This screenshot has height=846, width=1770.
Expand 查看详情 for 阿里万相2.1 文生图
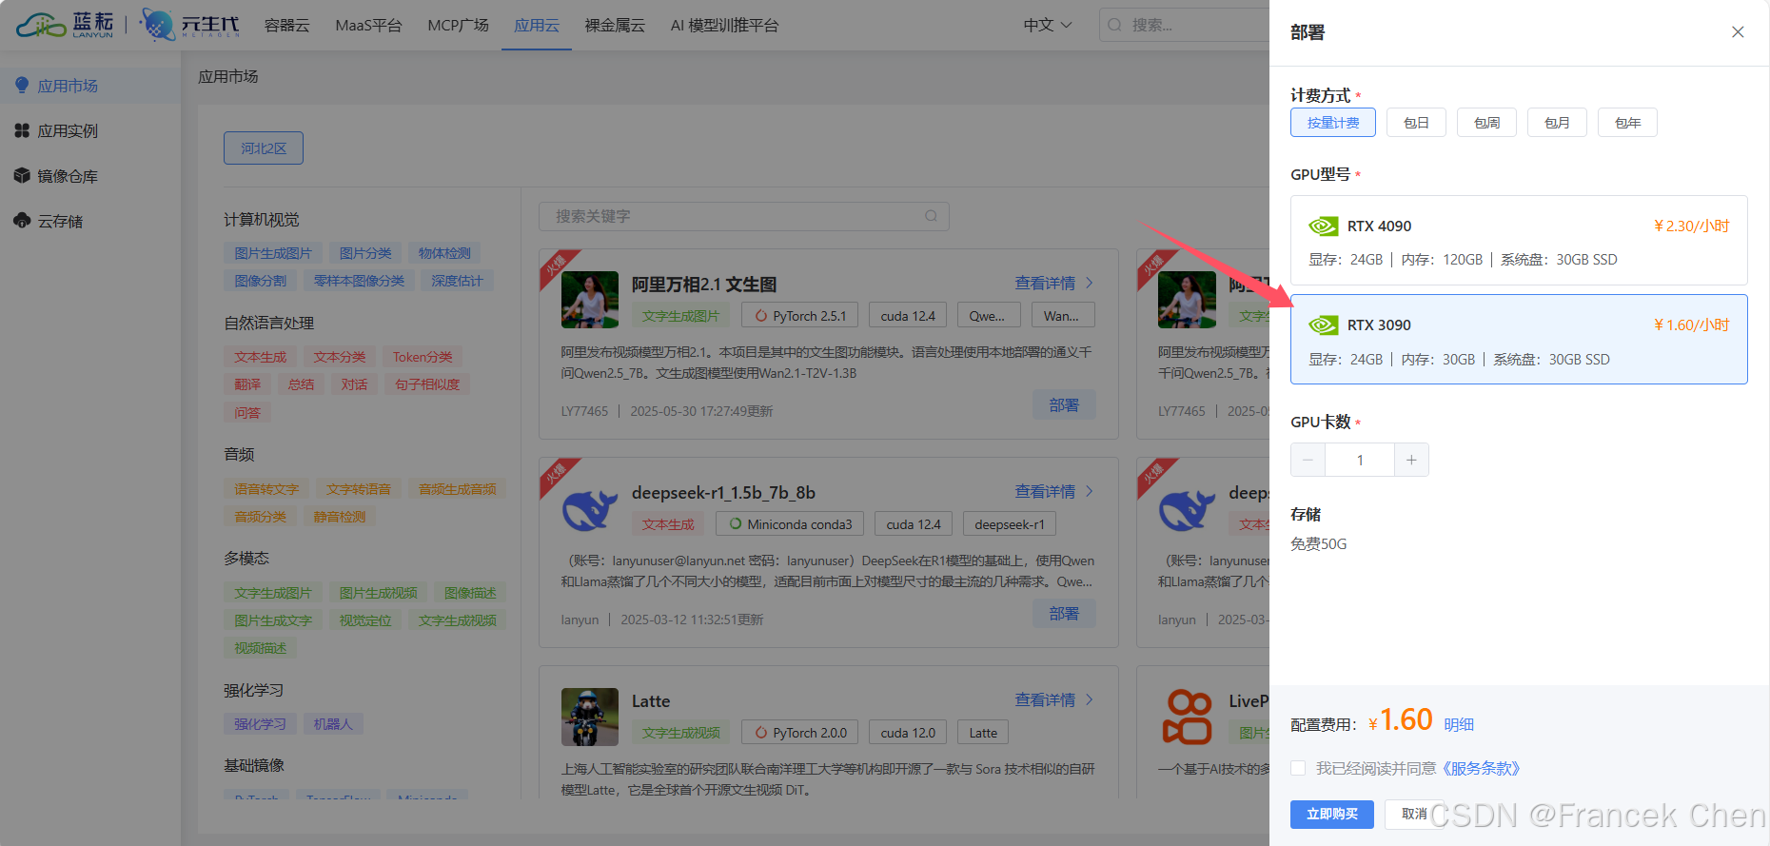tap(1054, 284)
